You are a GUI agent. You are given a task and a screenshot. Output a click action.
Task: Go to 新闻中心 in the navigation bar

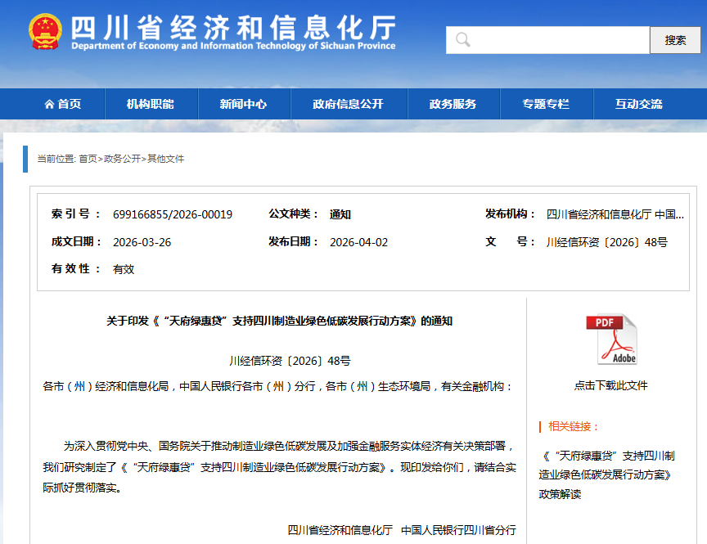point(243,105)
